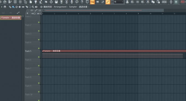Select the pencil draw tool
Viewport: 186px width, 101px height.
coord(10,7)
